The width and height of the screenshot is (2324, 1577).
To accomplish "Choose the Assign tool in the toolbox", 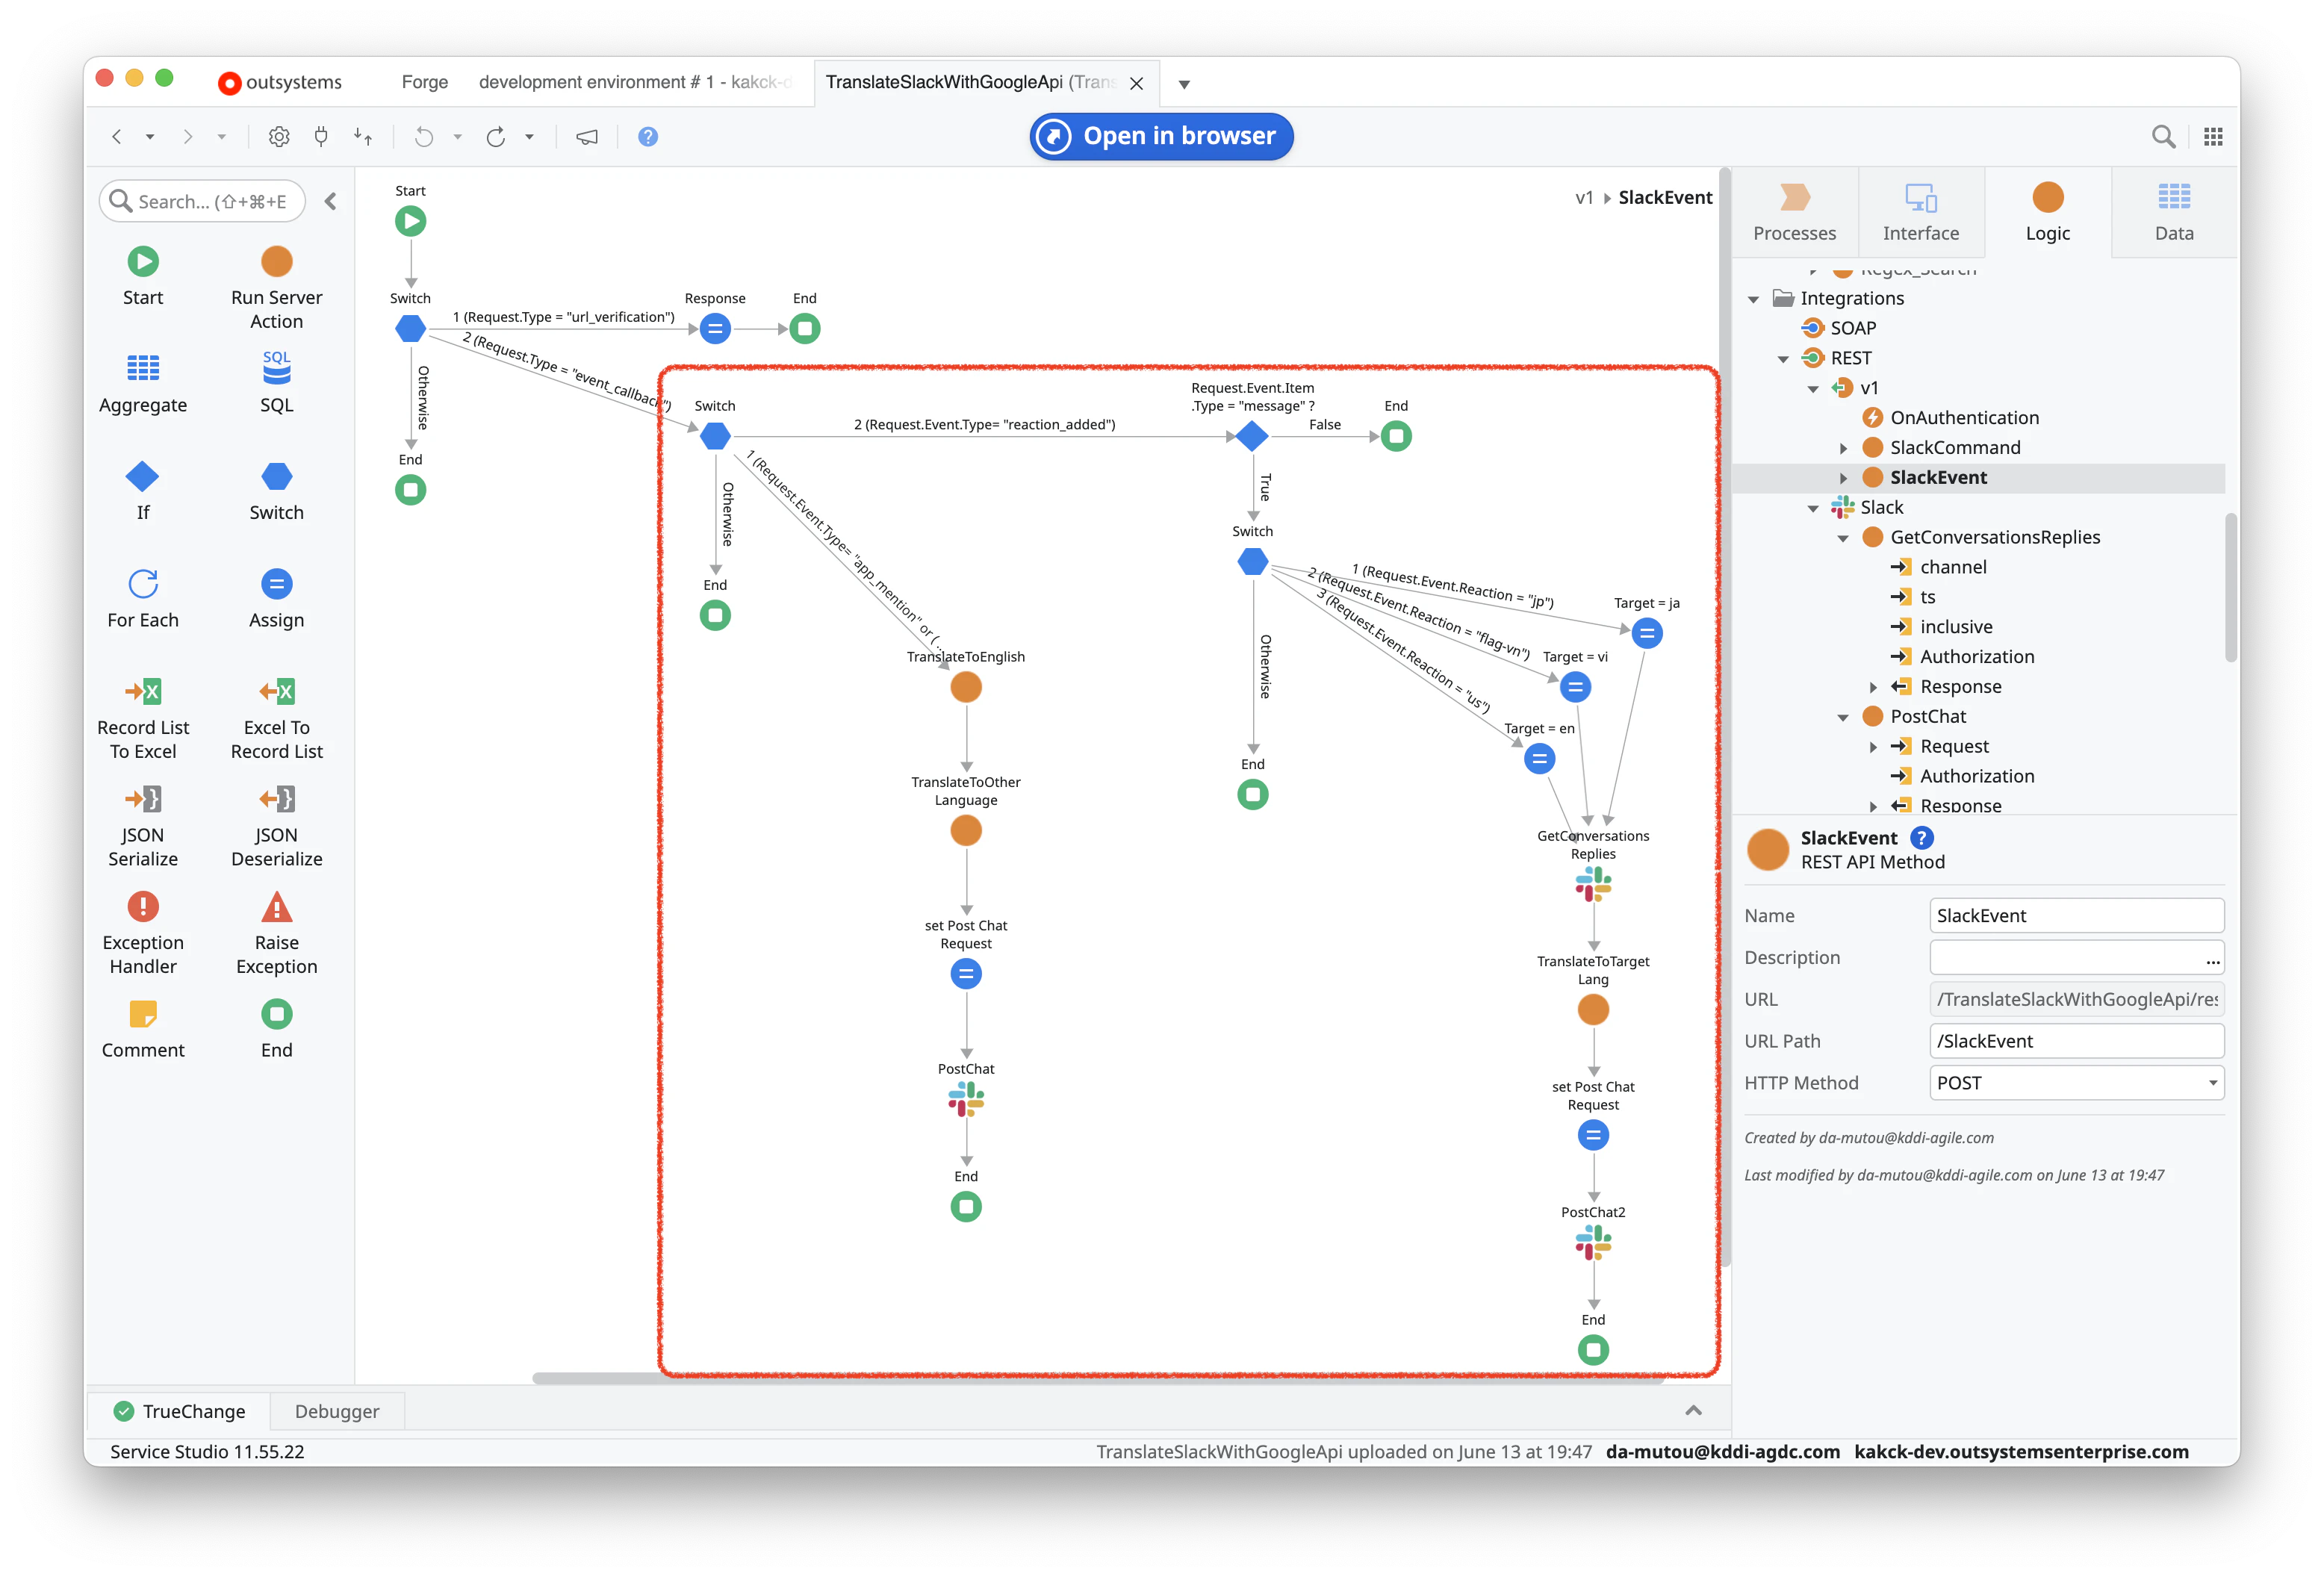I will click(276, 599).
